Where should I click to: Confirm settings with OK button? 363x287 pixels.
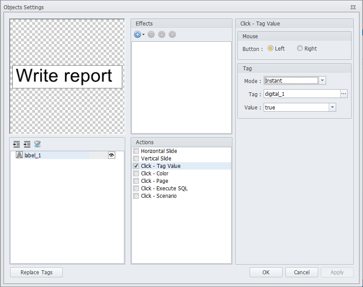[266, 272]
